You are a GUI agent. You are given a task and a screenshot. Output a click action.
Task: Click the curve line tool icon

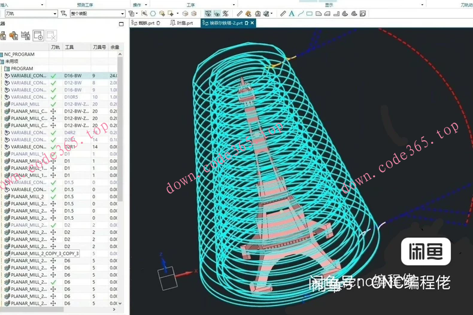click(x=301, y=13)
